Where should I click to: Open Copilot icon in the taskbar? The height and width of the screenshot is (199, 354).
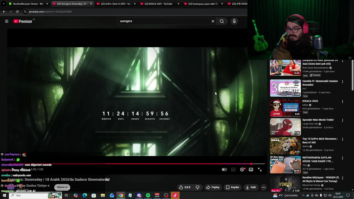coord(76,195)
